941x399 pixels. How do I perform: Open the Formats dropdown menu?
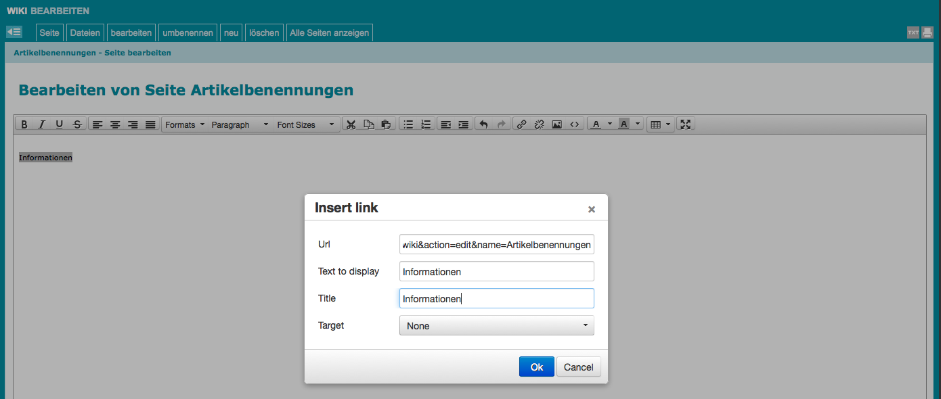tap(184, 124)
